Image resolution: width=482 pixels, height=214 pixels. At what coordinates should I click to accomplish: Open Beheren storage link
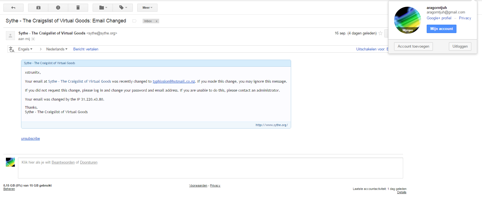[x=9, y=189]
